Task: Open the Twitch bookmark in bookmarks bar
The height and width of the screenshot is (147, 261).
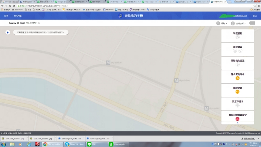Action: (137, 9)
